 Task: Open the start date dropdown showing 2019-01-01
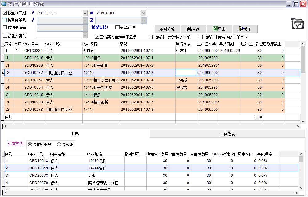[x=84, y=13]
